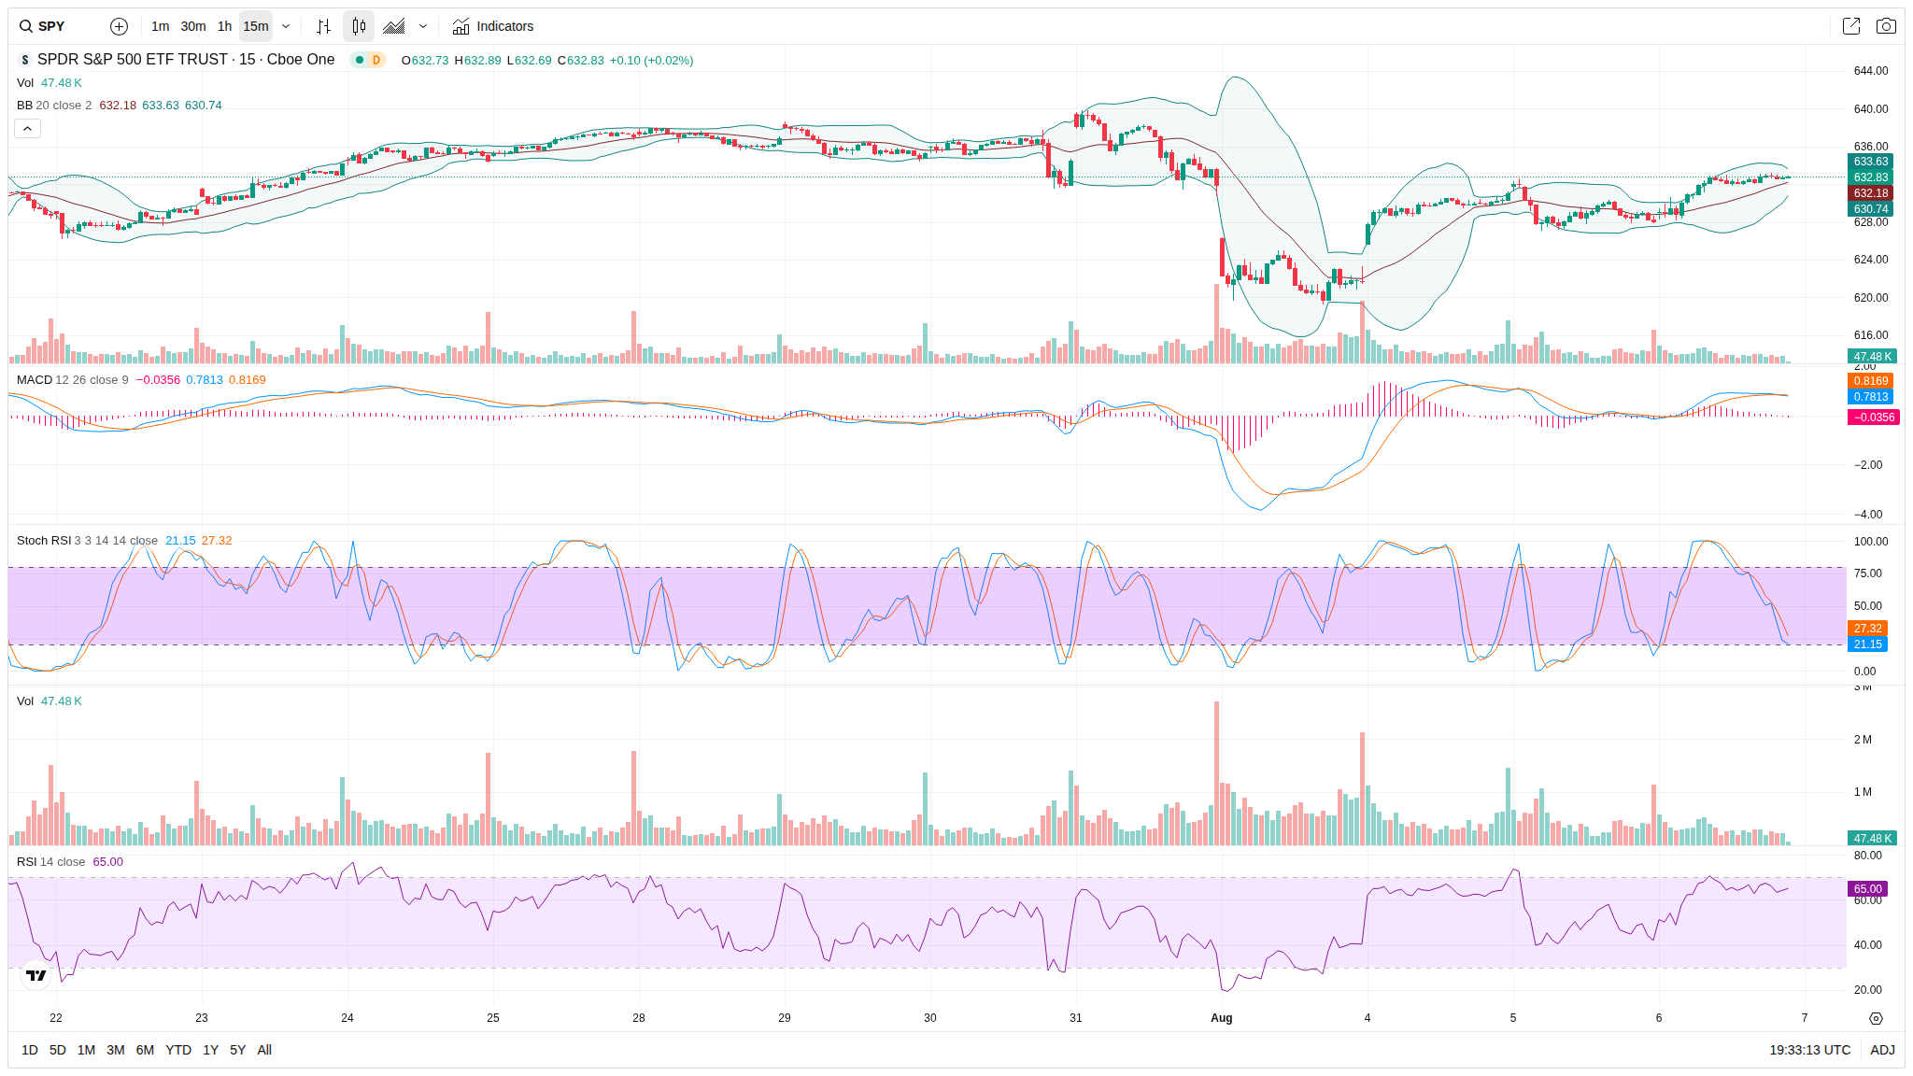Image resolution: width=1913 pixels, height=1076 pixels.
Task: Select the BB 20 close 2 indicator legend
Action: tap(54, 106)
